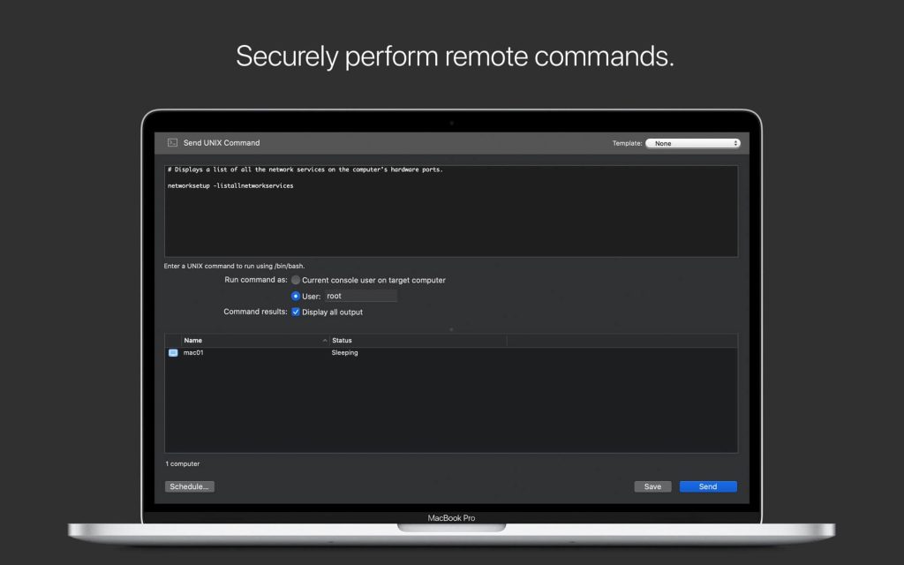Uncheck 'Display all output'
The width and height of the screenshot is (904, 565).
point(296,312)
